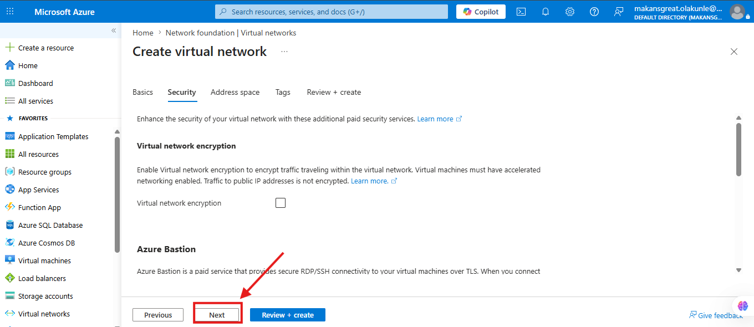
Task: Click the content pane vertical scrollbar
Action: point(738,150)
